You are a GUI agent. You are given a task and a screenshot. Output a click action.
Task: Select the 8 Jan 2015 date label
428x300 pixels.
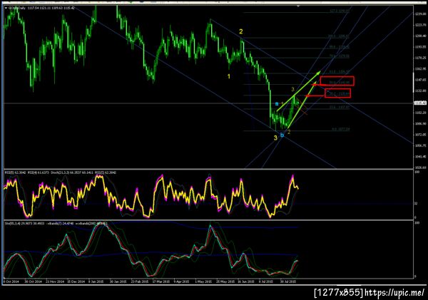pos(96,281)
